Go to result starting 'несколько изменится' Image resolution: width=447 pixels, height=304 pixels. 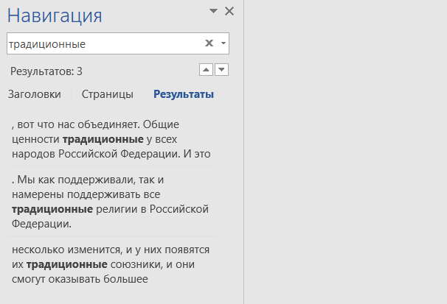click(111, 264)
